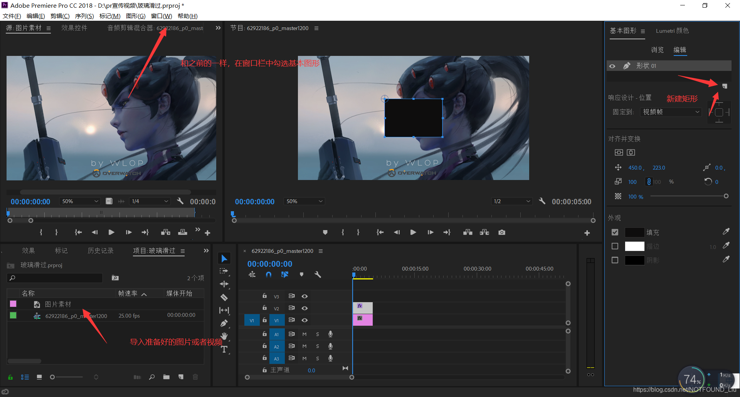Open Source monitor settings wrench
Screen dimensions: 740x397
click(180, 201)
